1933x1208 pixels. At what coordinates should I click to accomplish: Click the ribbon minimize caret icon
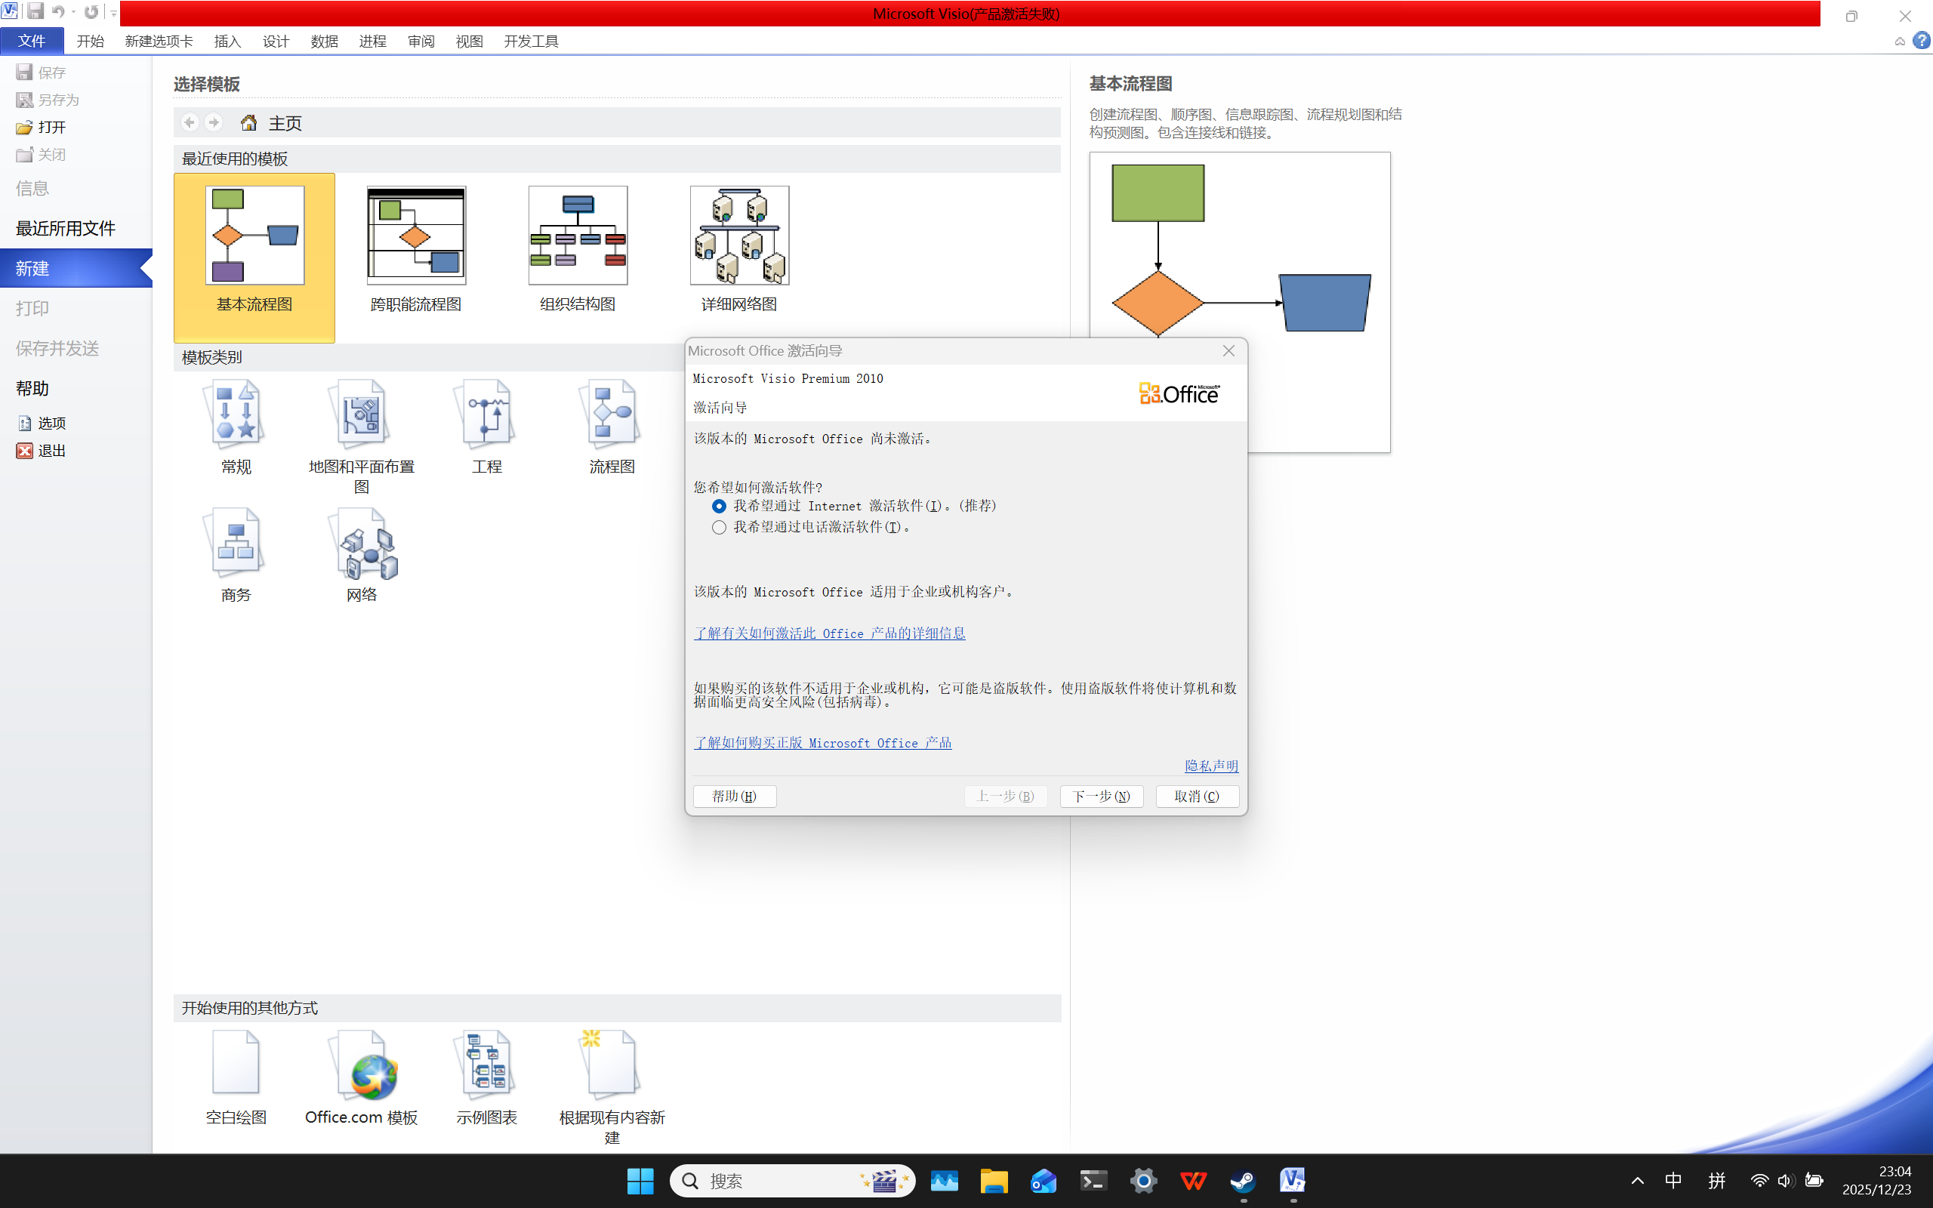1900,42
